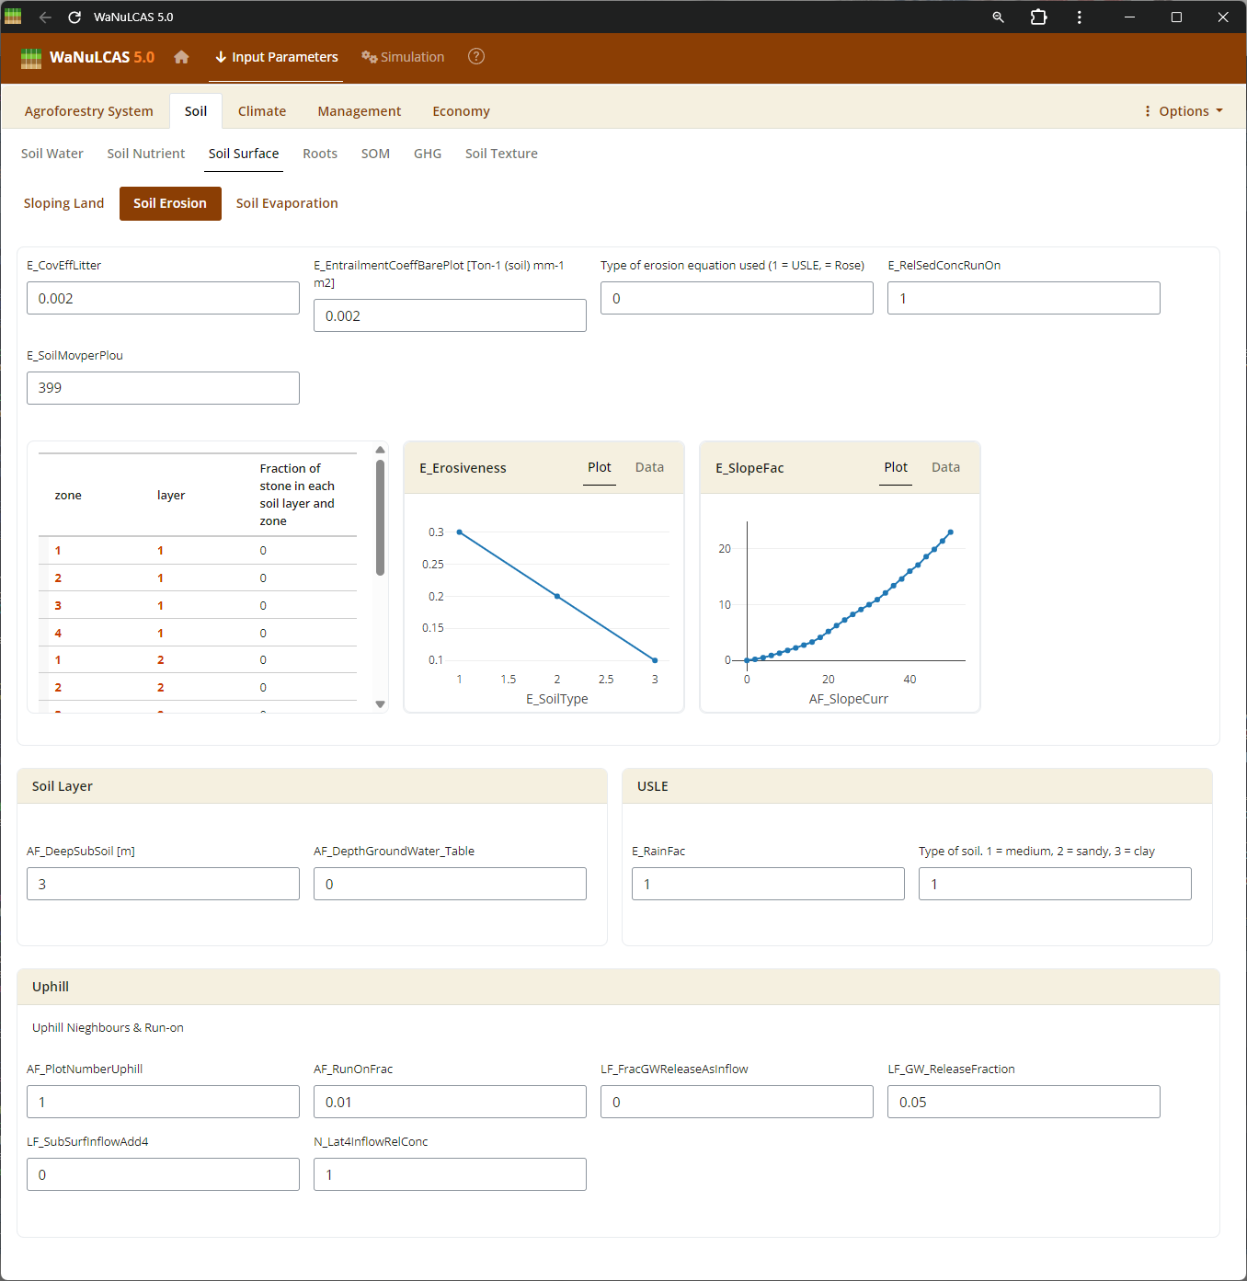Show Data view for E_Erosiveness
Screen dimensions: 1247x1281
coord(649,467)
